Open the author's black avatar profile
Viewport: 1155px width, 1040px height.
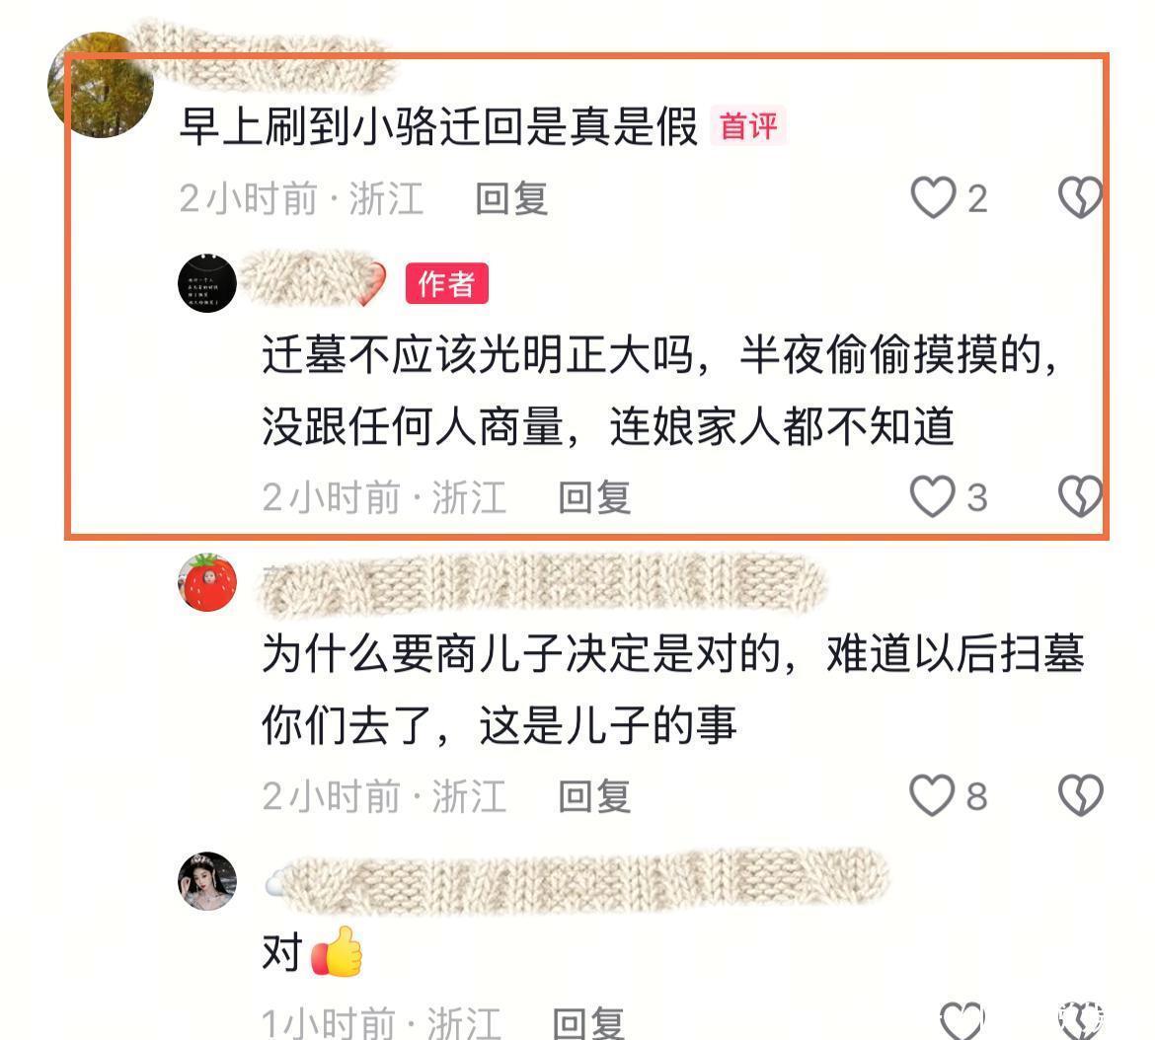point(207,283)
